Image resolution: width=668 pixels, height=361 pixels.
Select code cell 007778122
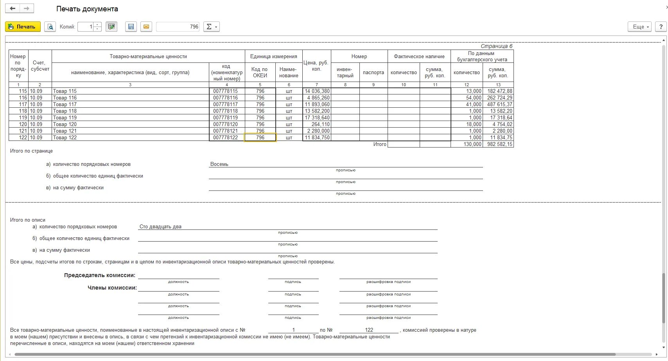(x=227, y=137)
